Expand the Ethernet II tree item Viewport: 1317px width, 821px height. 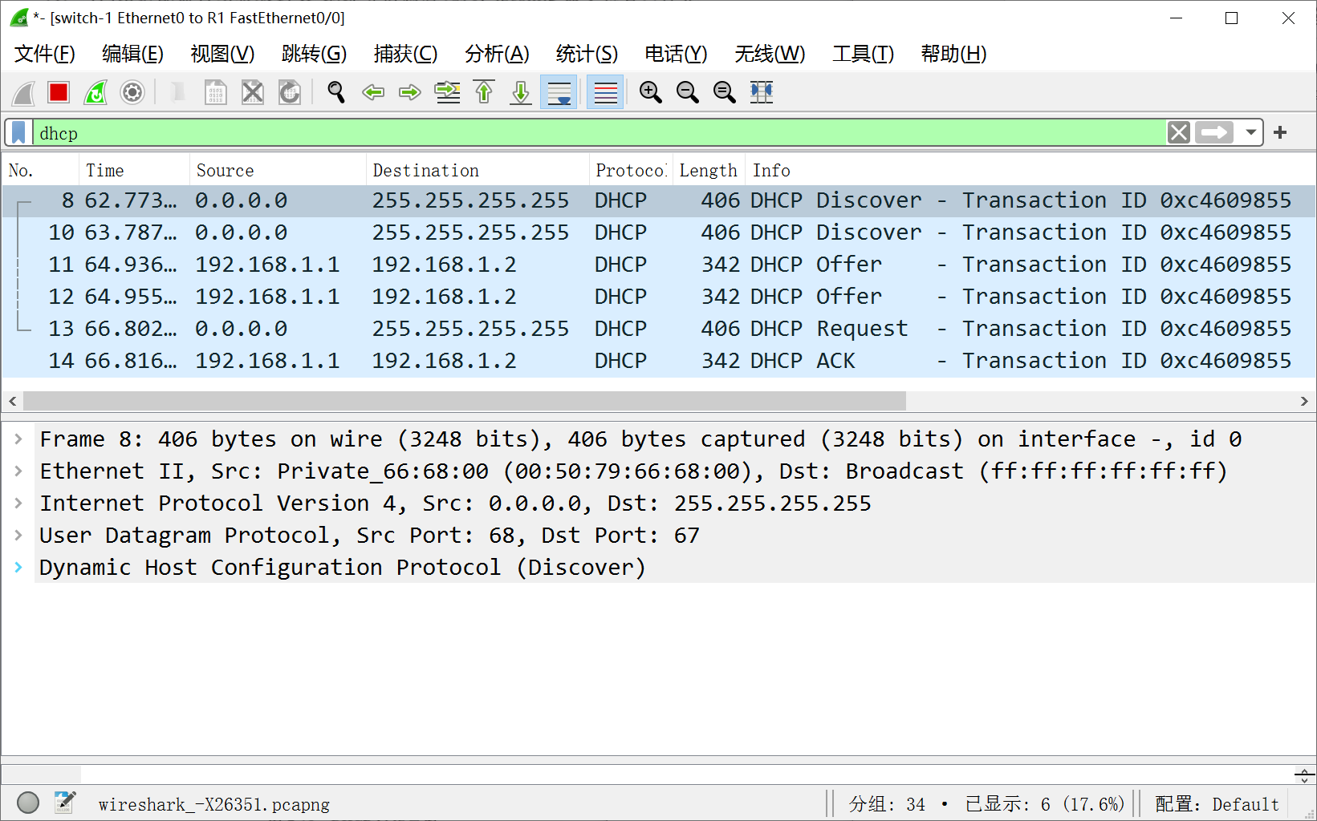[x=18, y=471]
